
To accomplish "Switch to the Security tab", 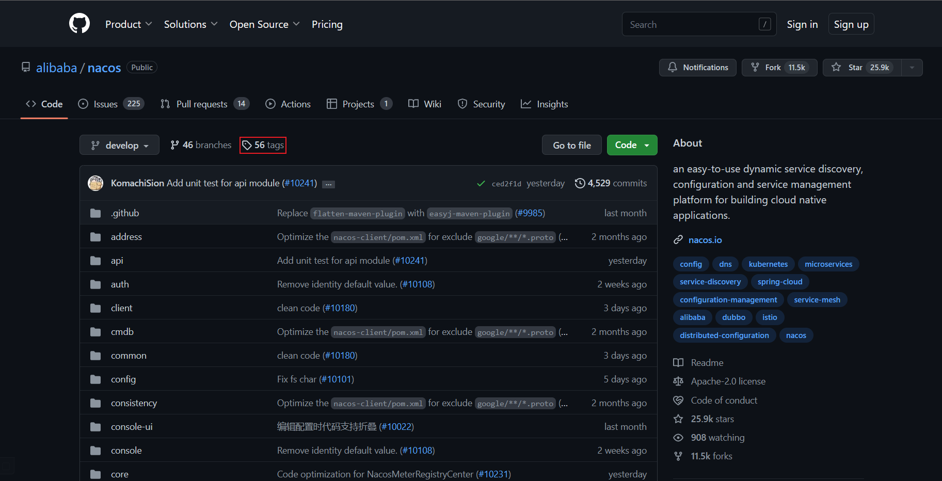I will [x=482, y=104].
